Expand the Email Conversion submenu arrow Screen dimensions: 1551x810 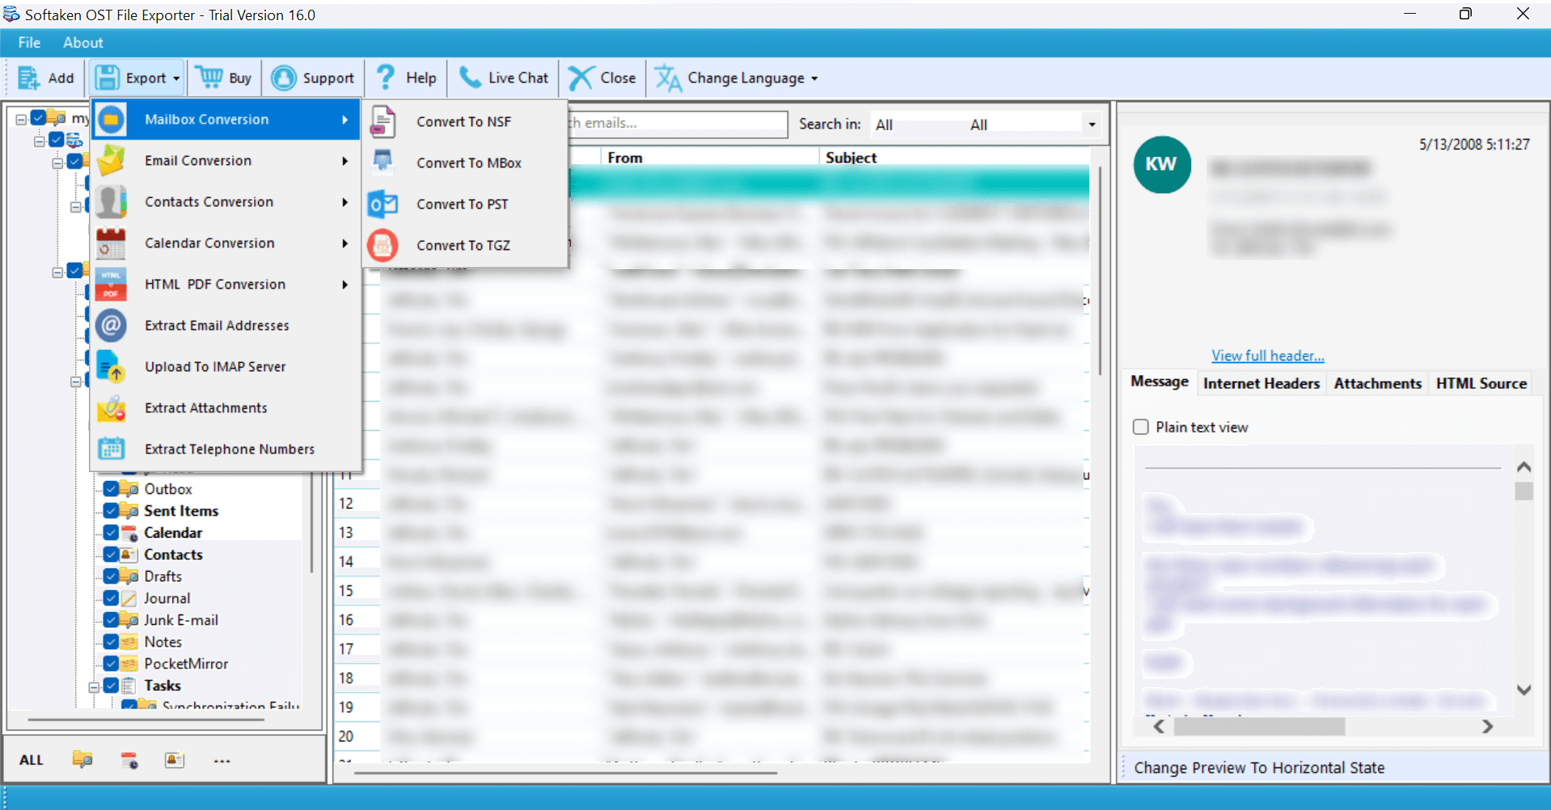click(x=345, y=161)
